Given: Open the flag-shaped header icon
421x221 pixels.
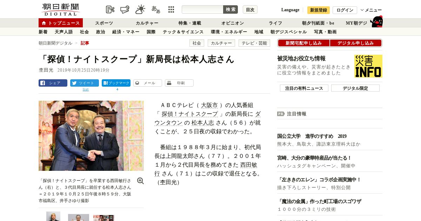Looking at the screenshot, I should [125, 9].
